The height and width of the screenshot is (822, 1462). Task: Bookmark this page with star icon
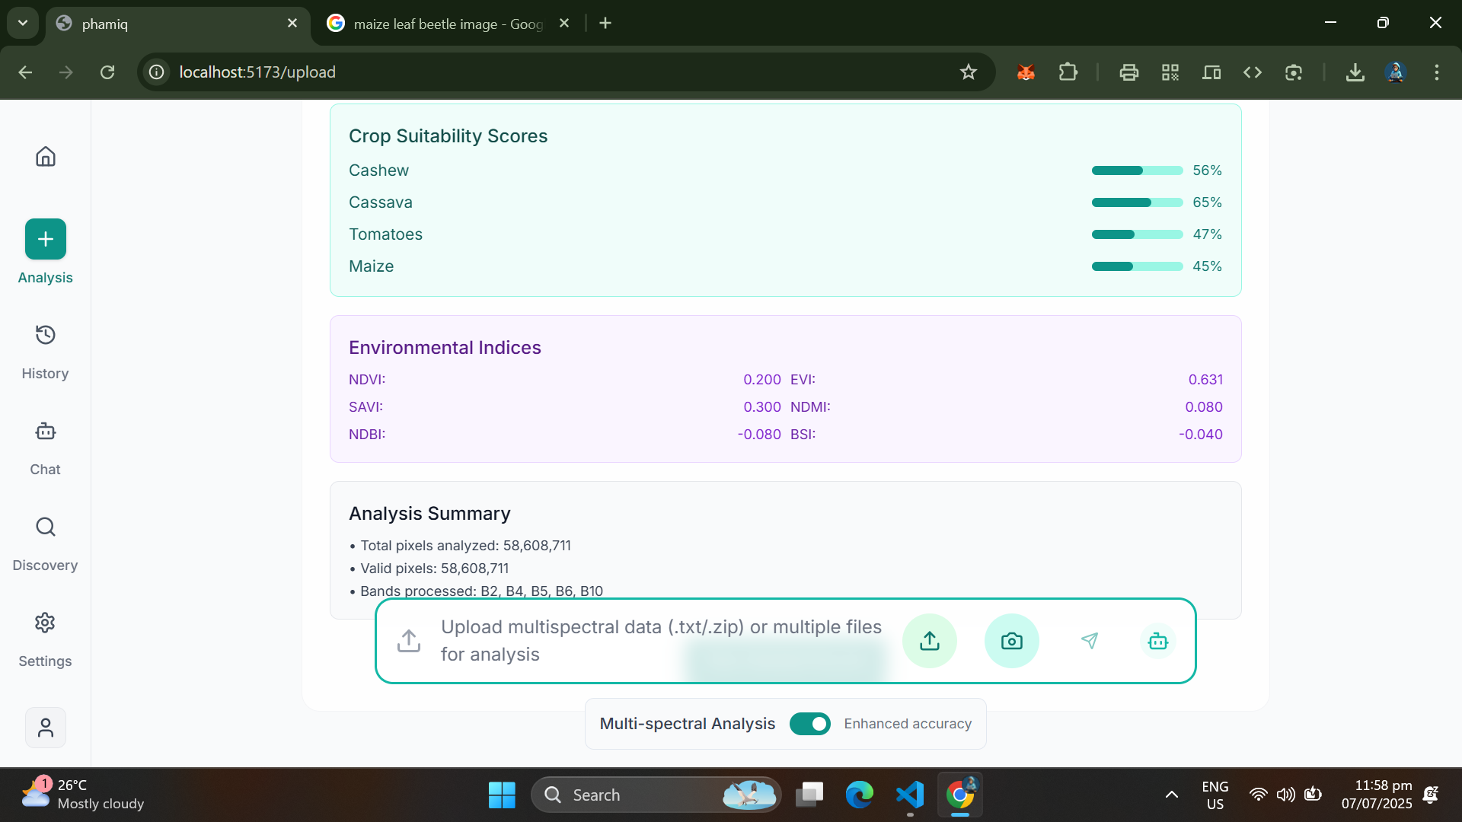[968, 72]
